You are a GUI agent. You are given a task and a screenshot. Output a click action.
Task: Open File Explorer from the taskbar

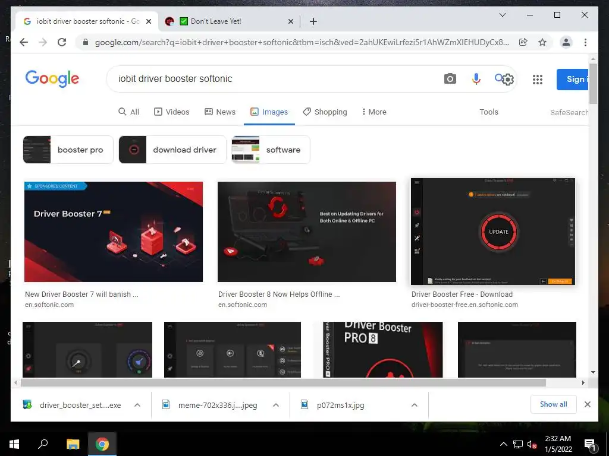coord(73,444)
